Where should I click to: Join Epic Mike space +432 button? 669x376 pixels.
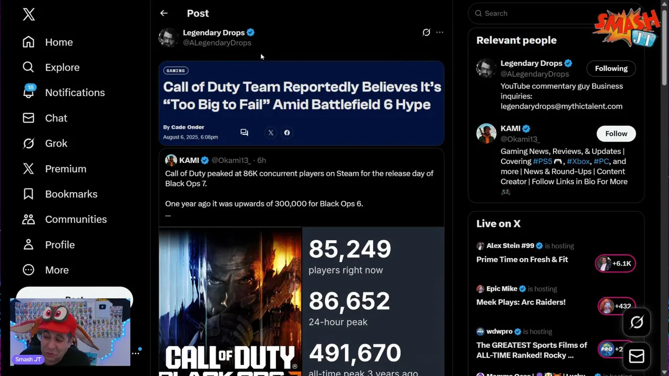click(617, 307)
